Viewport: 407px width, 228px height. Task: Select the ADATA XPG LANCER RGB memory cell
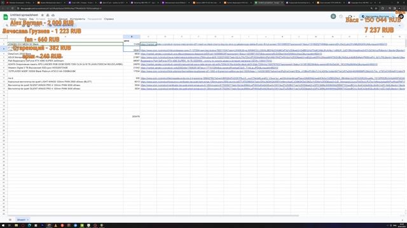65,64
